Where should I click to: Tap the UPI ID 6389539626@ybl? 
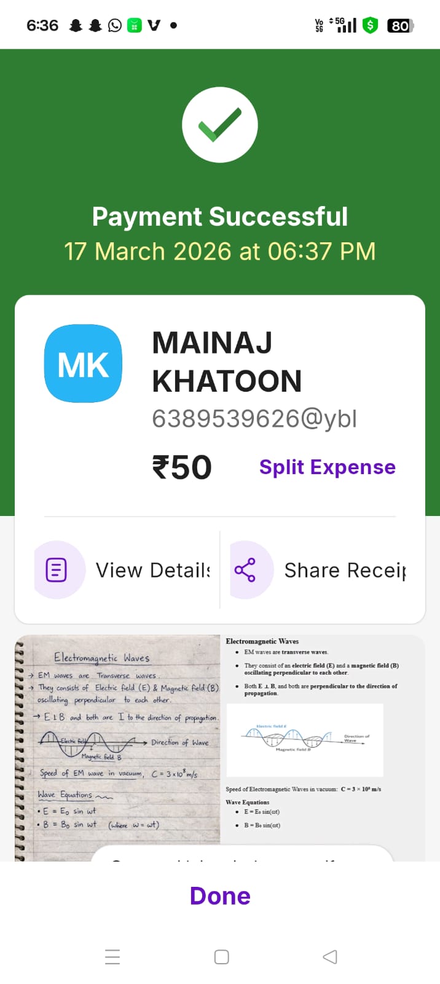pyautogui.click(x=254, y=419)
